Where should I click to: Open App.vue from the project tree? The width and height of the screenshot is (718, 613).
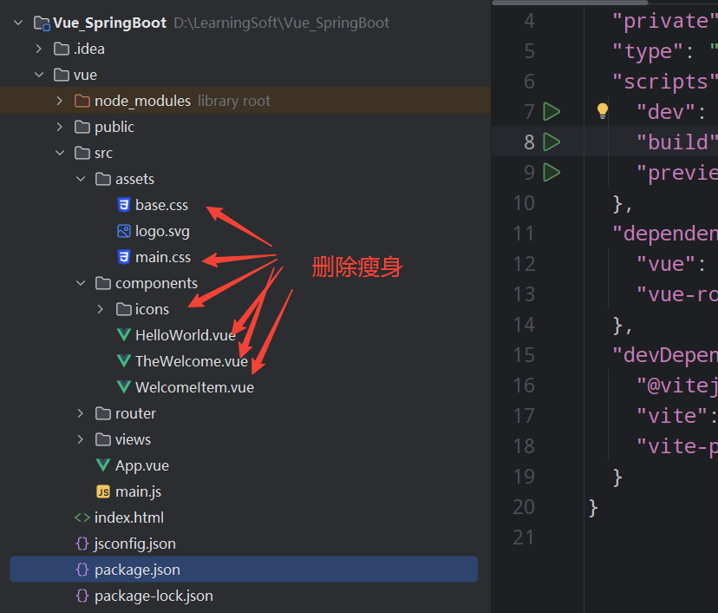click(142, 465)
